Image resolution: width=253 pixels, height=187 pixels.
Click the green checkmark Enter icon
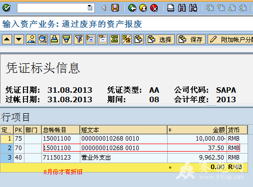[x=6, y=7]
